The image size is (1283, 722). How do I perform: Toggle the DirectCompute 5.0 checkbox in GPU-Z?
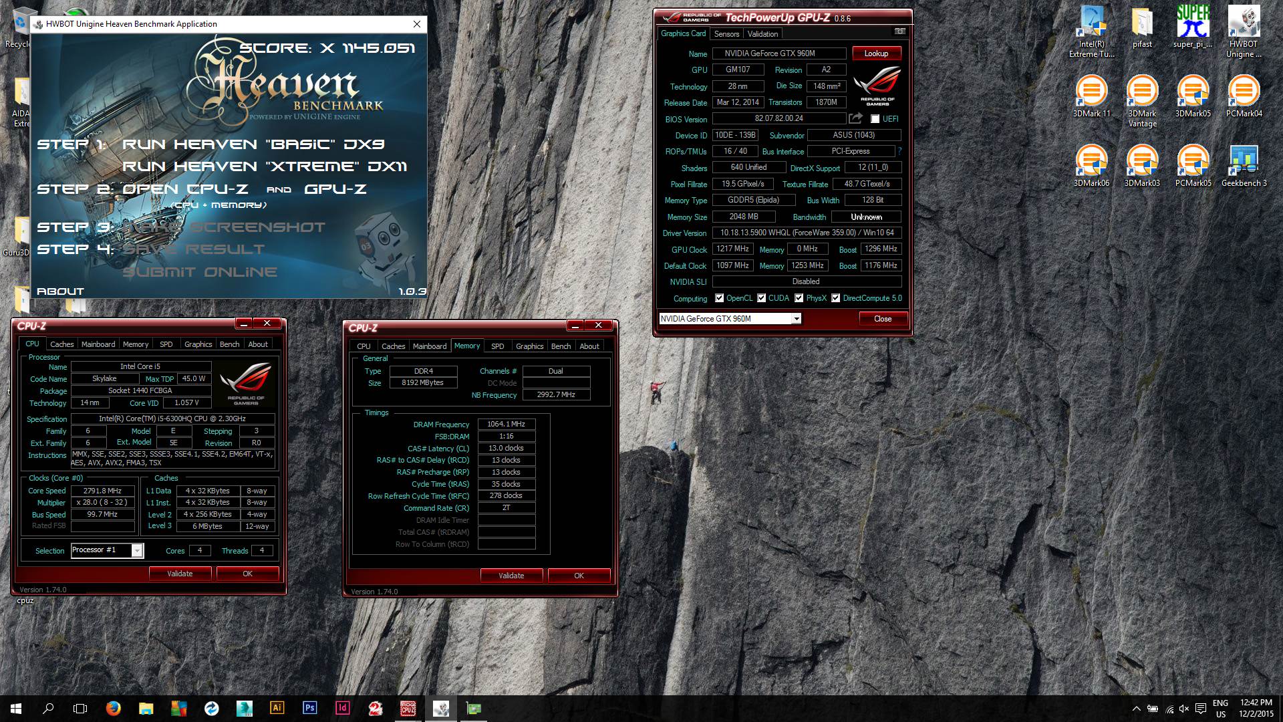pyautogui.click(x=835, y=298)
